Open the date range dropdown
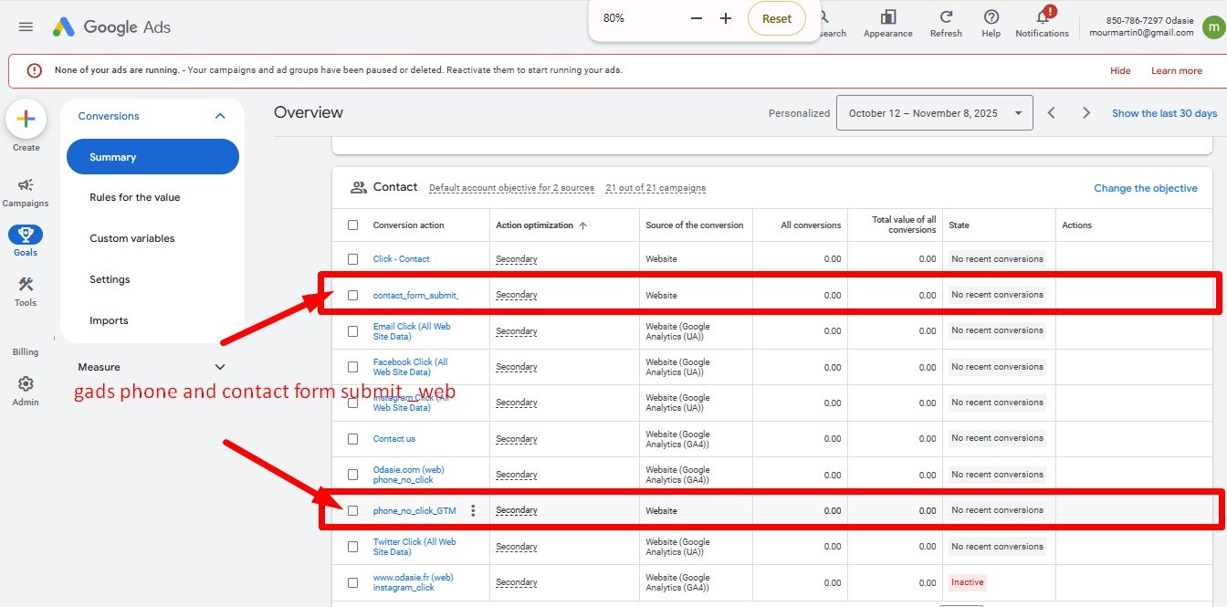 [935, 113]
